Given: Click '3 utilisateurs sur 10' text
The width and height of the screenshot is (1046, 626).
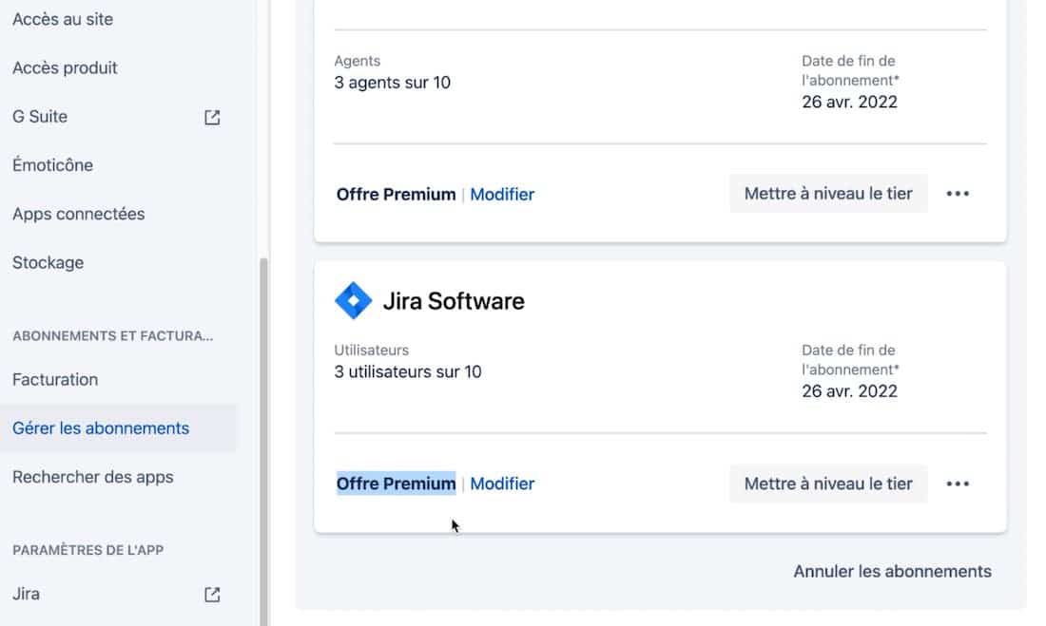Looking at the screenshot, I should tap(408, 372).
